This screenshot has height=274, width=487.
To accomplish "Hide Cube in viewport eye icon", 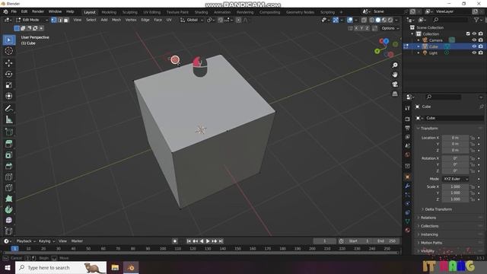I will (474, 46).
